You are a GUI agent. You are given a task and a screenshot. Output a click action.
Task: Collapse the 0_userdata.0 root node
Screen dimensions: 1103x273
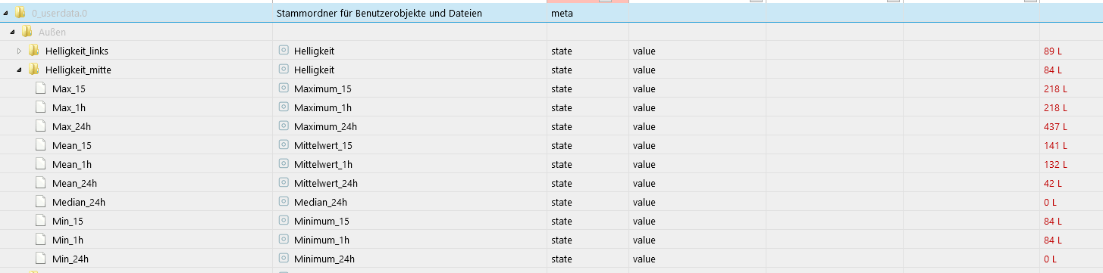pos(5,13)
